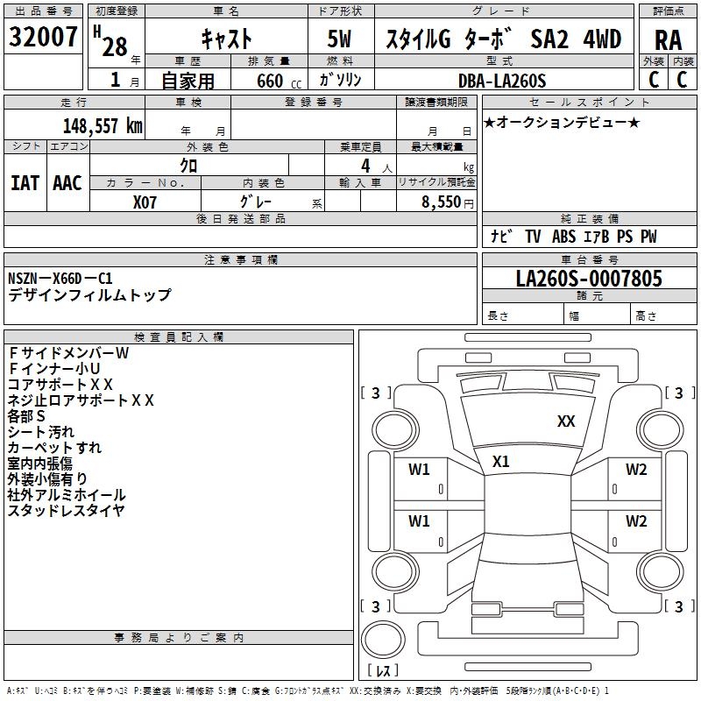Click the interior grade C under 内装

(683, 80)
